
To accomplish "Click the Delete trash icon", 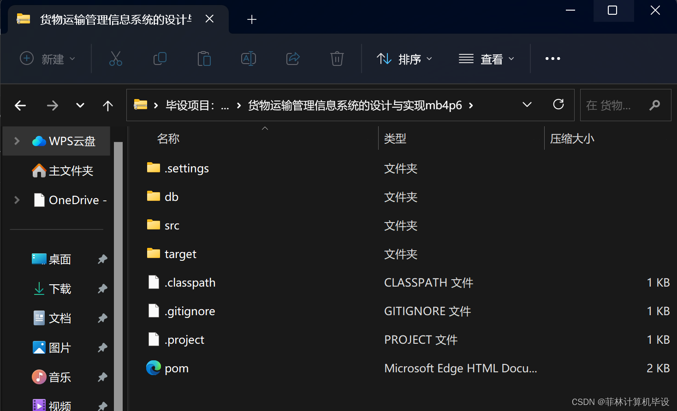I will coord(337,59).
